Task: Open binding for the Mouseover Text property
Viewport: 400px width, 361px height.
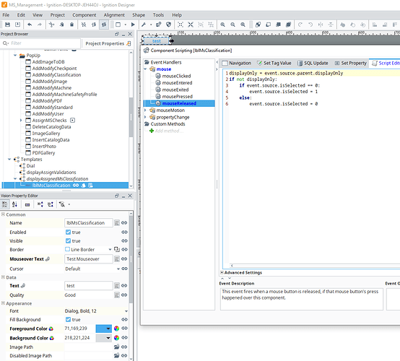Action: [124, 259]
